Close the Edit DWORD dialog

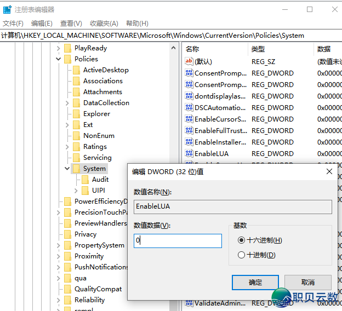point(329,171)
